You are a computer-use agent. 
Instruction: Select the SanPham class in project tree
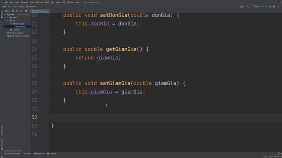[x=21, y=27]
